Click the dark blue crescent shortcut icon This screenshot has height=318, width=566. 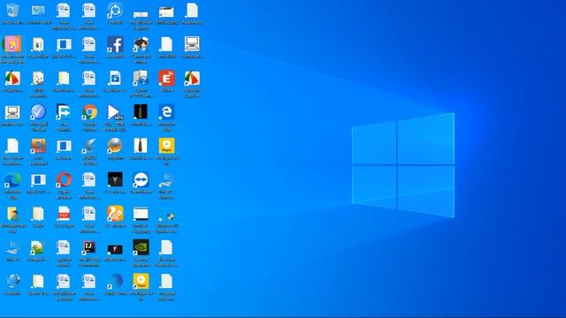point(115,281)
